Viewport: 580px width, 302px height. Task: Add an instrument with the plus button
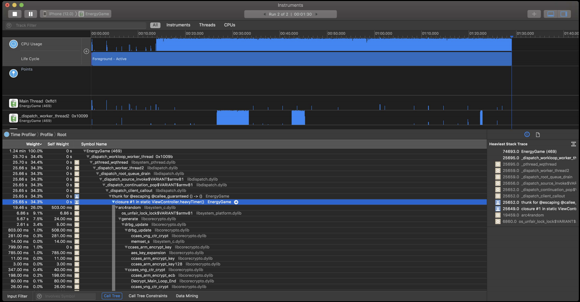[x=534, y=14]
